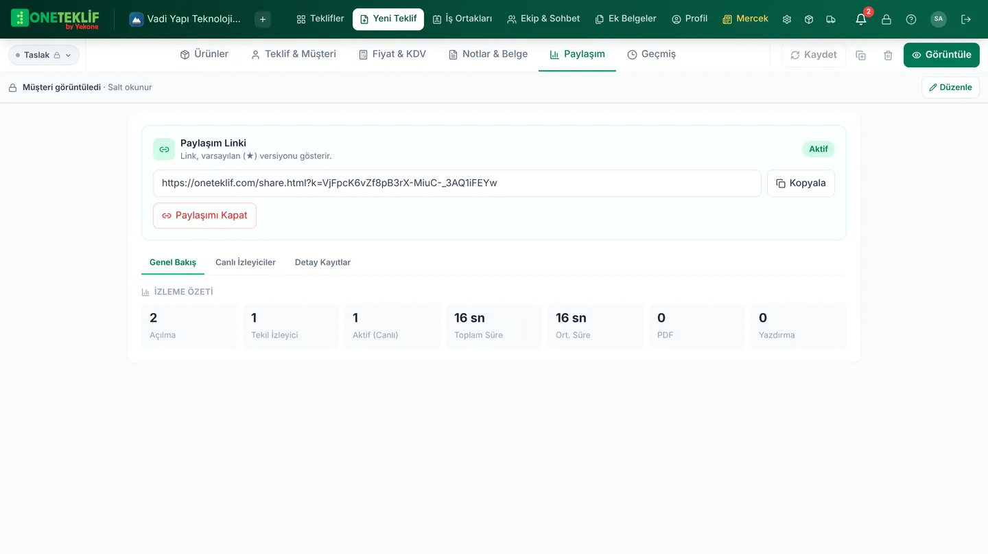Click the ONETEKLIF logo

[56, 19]
